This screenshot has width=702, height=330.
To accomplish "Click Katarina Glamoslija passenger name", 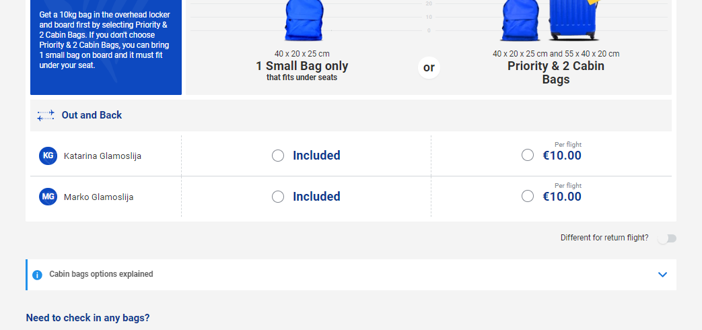I will point(102,156).
